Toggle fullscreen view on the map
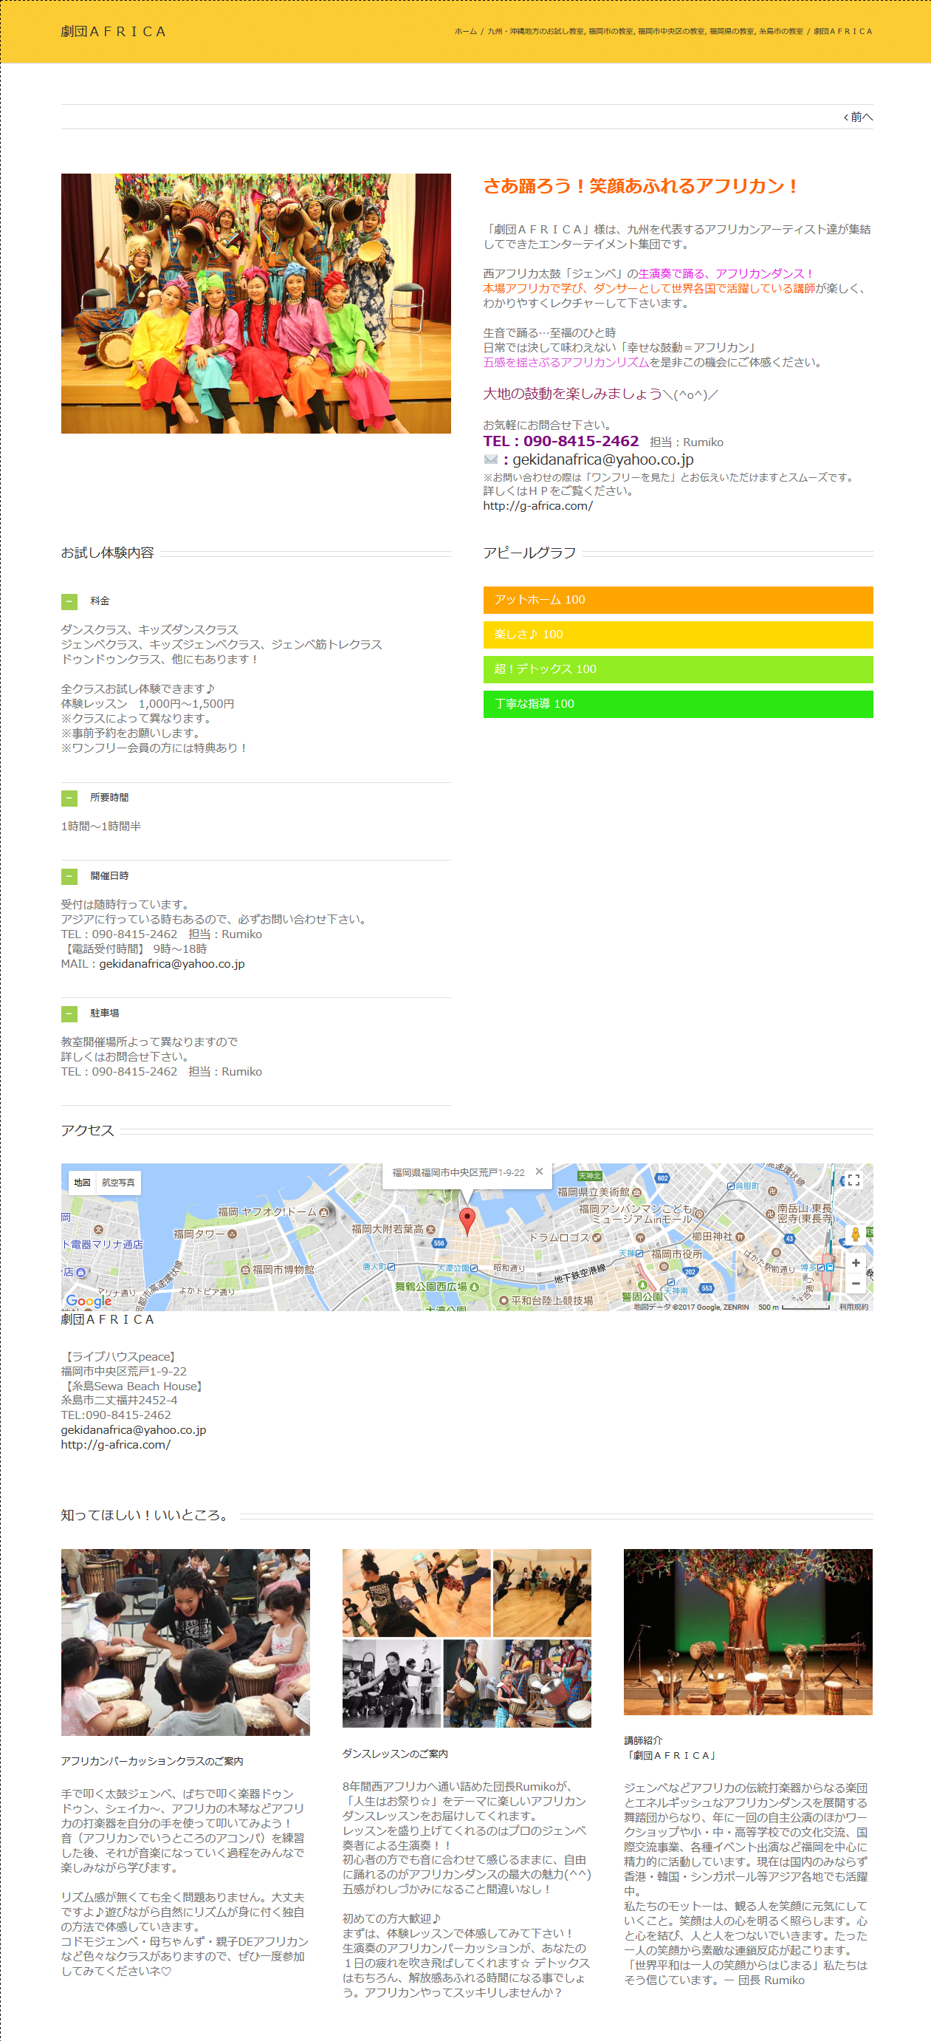Screen dimensions: 931x2041 pos(853,1180)
